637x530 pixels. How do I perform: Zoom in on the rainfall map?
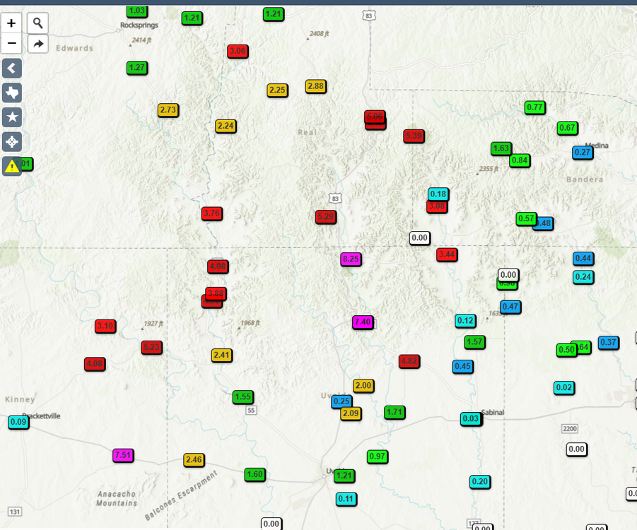click(11, 23)
